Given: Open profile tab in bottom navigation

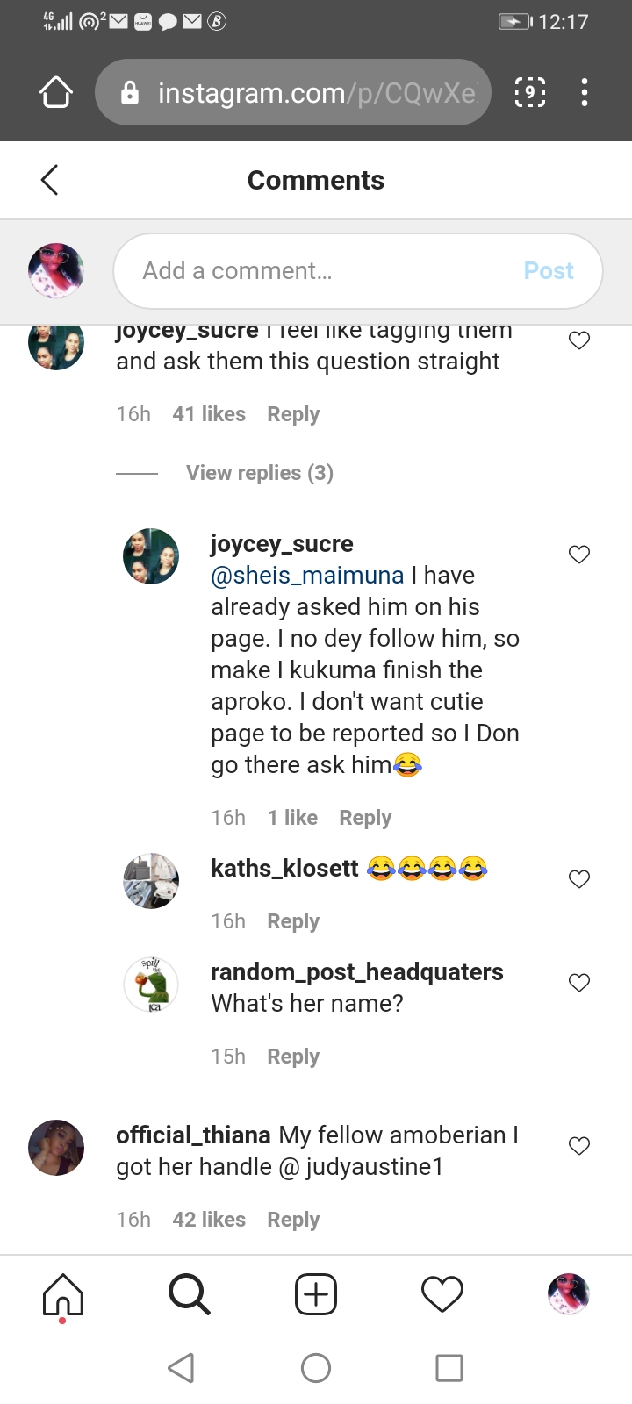Looking at the screenshot, I should [x=568, y=1294].
